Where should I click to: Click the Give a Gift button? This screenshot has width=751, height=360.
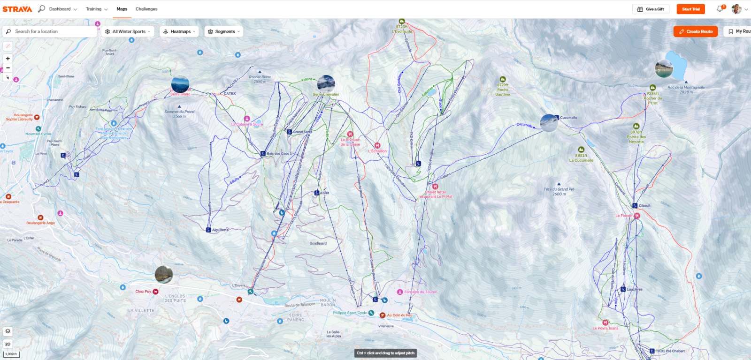point(651,9)
